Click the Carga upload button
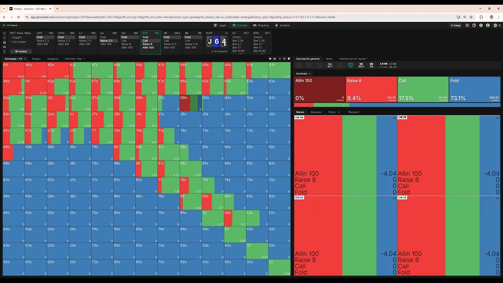This screenshot has height=283, width=503. coord(455,25)
